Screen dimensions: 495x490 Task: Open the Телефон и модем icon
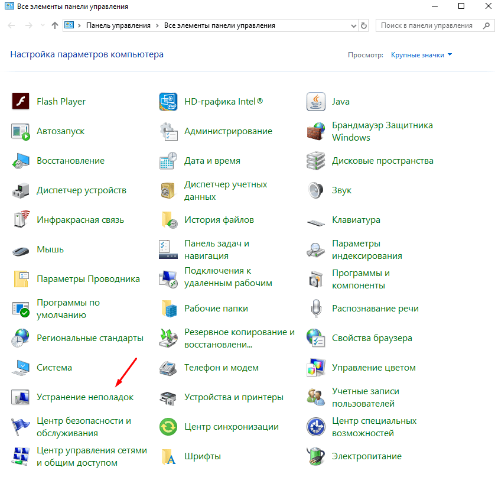[x=168, y=368]
